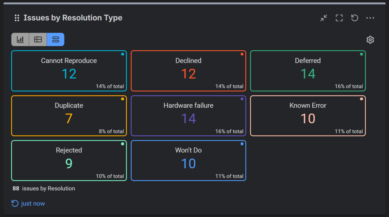Select the Rejected resolution tile

tap(69, 160)
